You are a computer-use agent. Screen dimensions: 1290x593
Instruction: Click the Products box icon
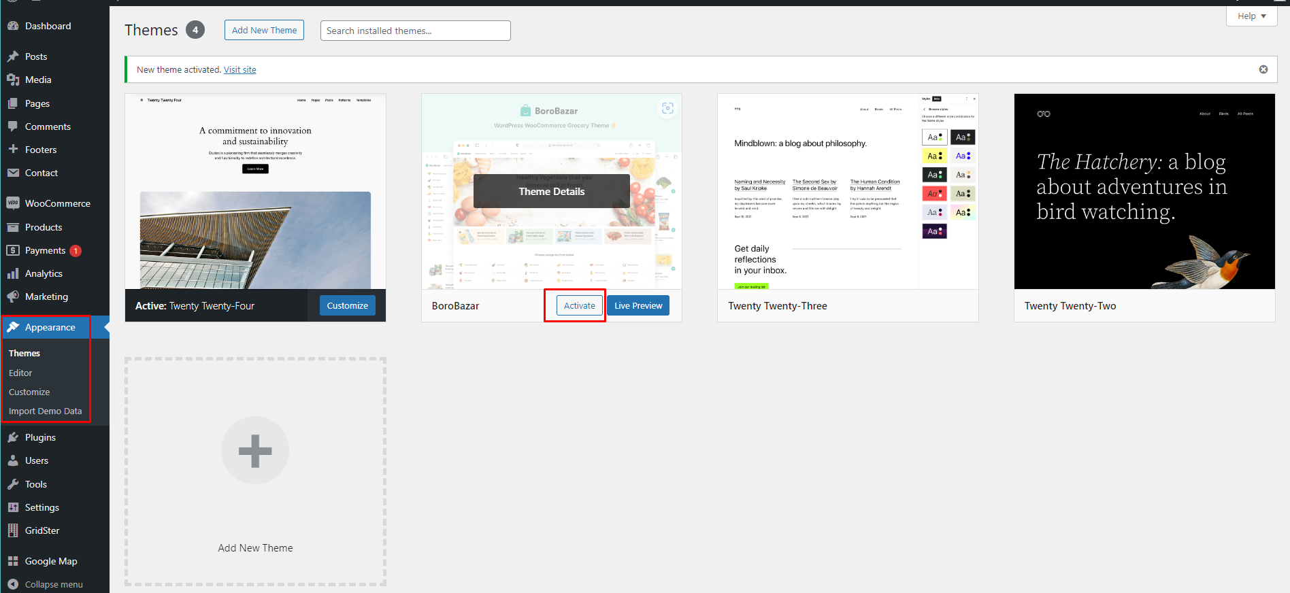click(x=13, y=227)
